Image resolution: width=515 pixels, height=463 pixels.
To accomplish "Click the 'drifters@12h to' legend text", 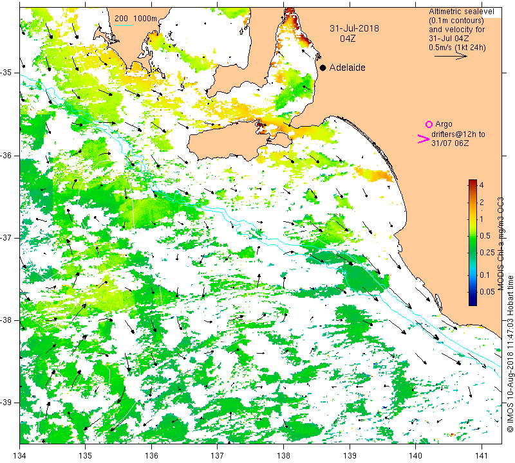I will coord(458,134).
